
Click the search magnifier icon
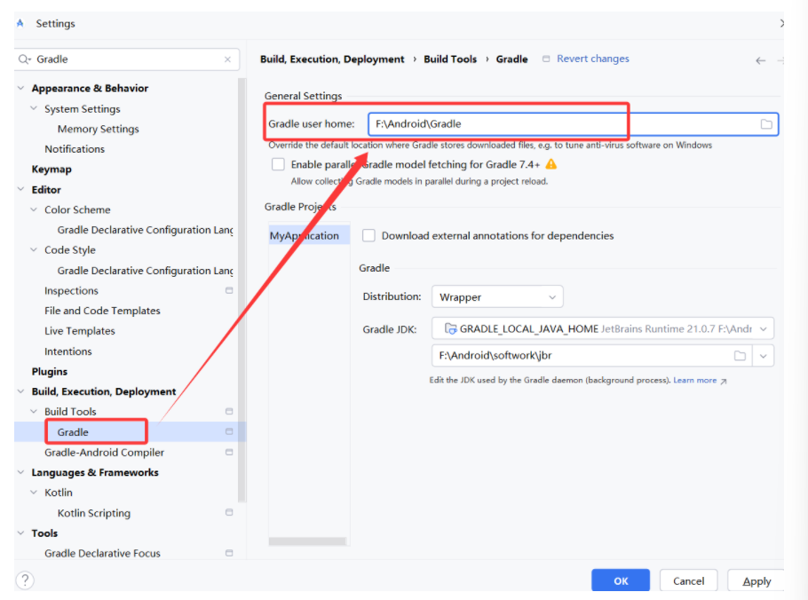click(x=24, y=59)
